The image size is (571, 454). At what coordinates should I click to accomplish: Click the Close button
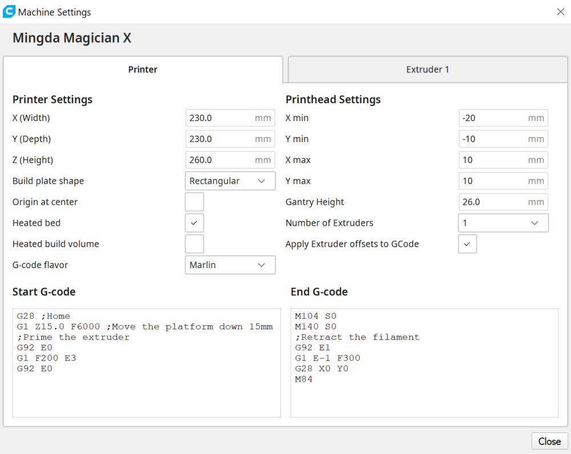pyautogui.click(x=549, y=441)
